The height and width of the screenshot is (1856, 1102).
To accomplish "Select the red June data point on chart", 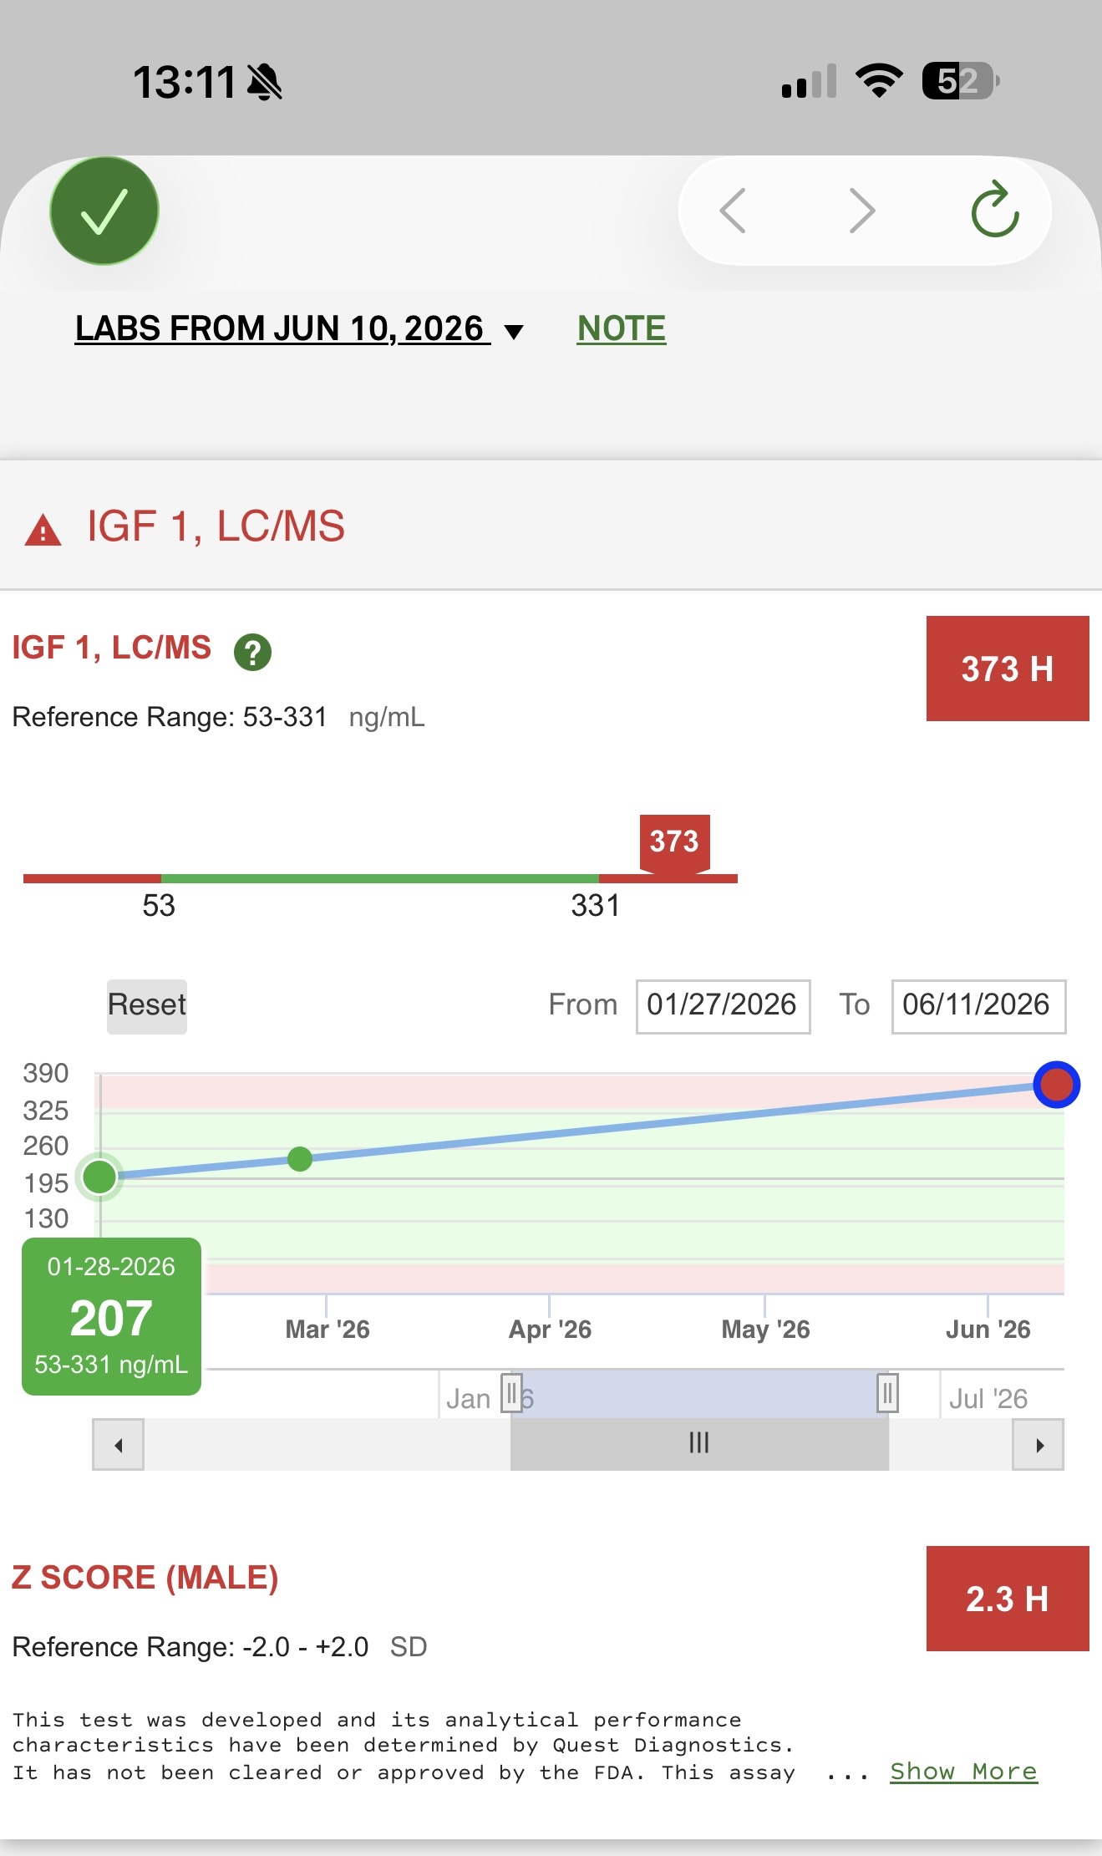I will pyautogui.click(x=1056, y=1085).
